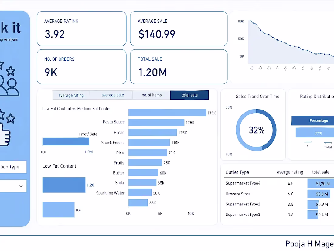Click the Pooja H Mage author text
This screenshot has height=251, width=334.
[309, 244]
